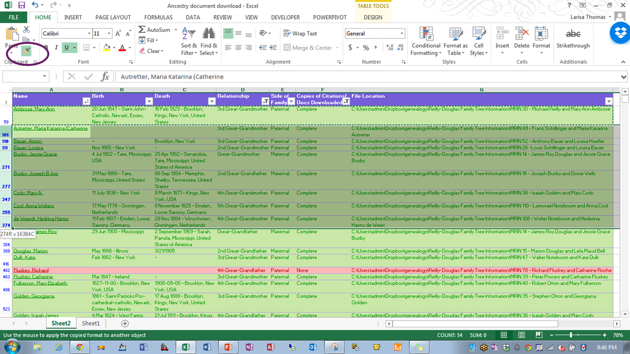Toggle Underline formatting
Viewport: 630px width, 354px height.
[66, 48]
